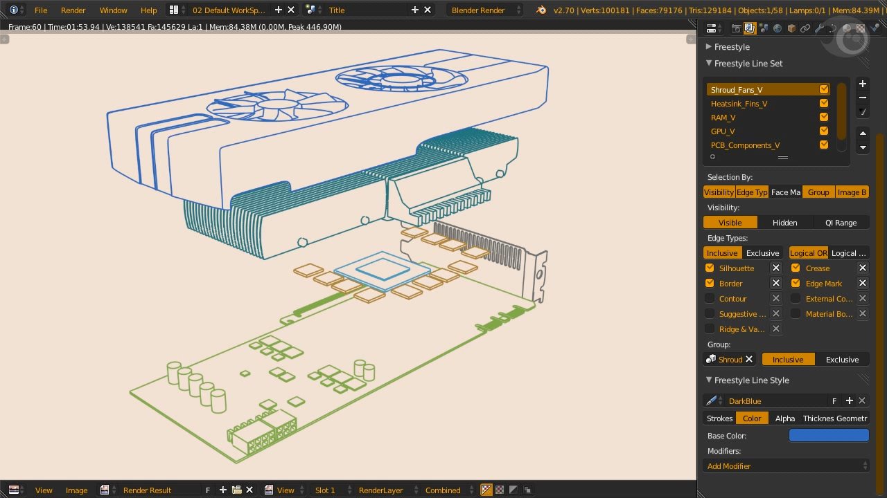The height and width of the screenshot is (498, 887).
Task: Toggle the Face Marks selection button
Action: 785,192
